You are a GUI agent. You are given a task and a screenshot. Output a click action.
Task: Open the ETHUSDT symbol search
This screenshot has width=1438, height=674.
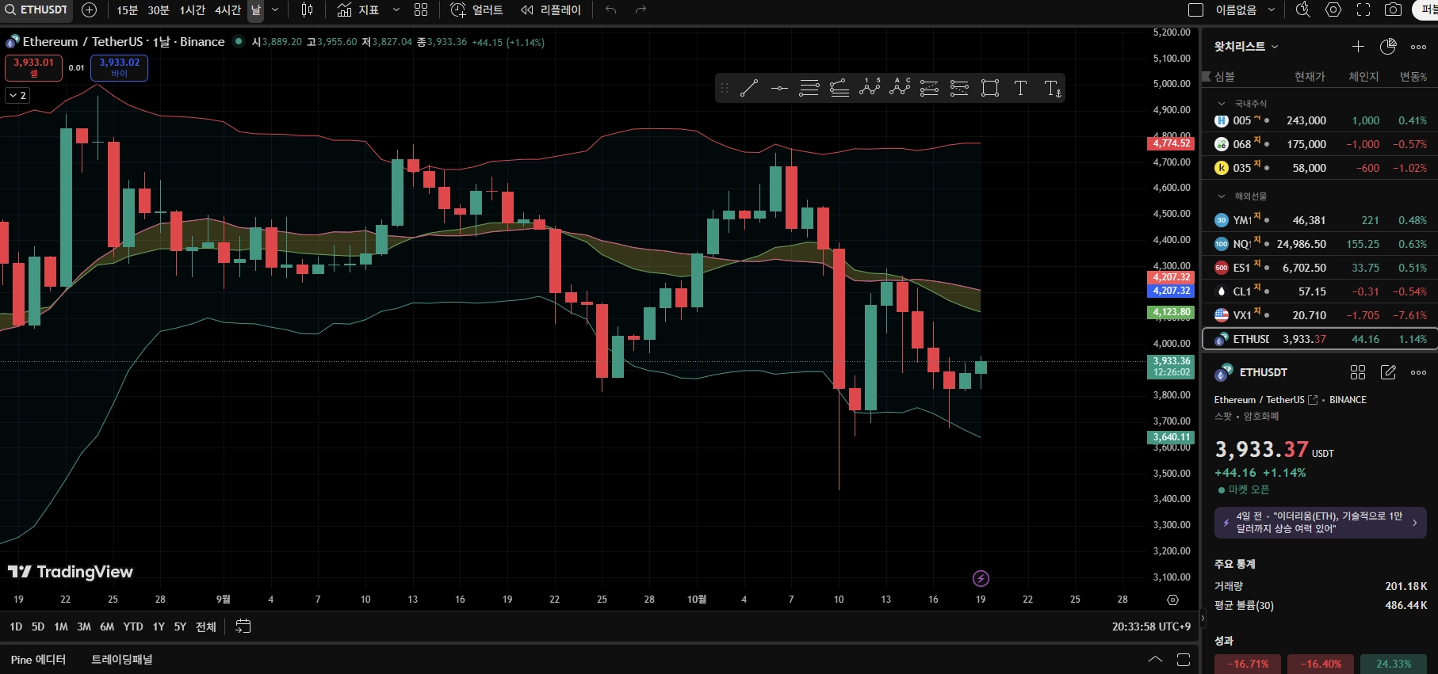point(36,10)
